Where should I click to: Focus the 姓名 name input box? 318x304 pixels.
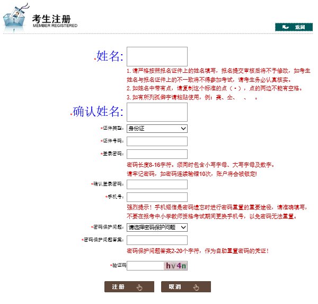(x=157, y=56)
